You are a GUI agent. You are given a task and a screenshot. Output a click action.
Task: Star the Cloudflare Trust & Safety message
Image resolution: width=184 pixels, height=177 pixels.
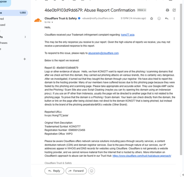click(152, 18)
